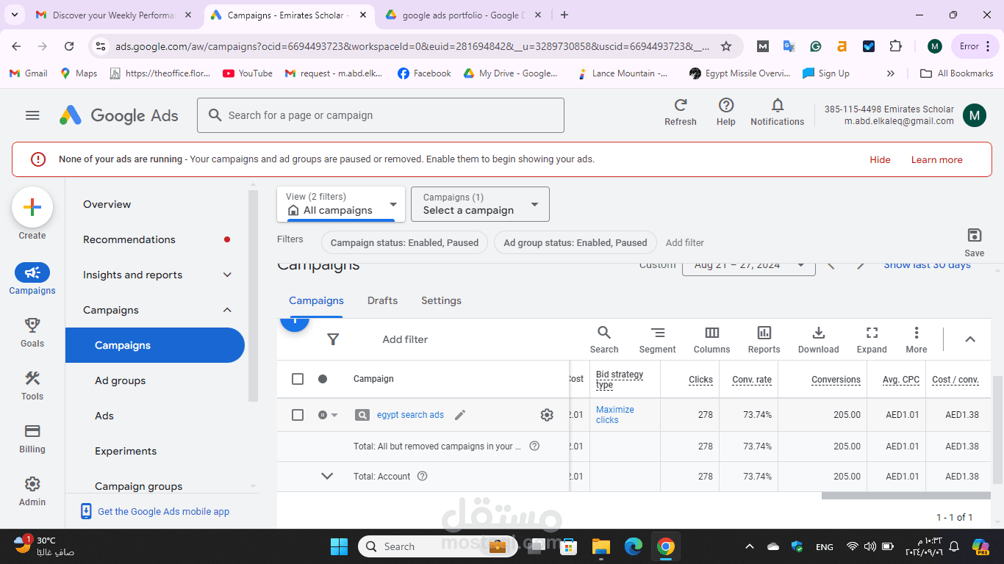Image resolution: width=1004 pixels, height=564 pixels.
Task: Open the All campaigns view dropdown
Action: [x=341, y=203]
